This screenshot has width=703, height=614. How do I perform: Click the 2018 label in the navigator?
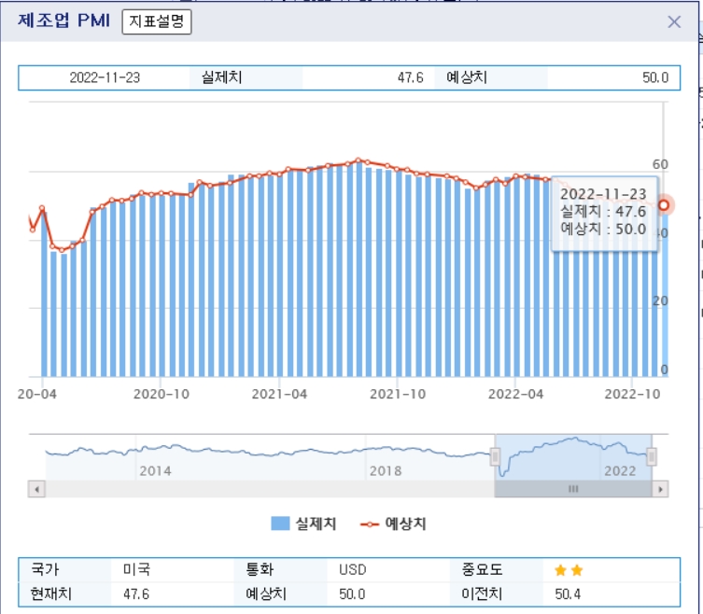pos(386,471)
